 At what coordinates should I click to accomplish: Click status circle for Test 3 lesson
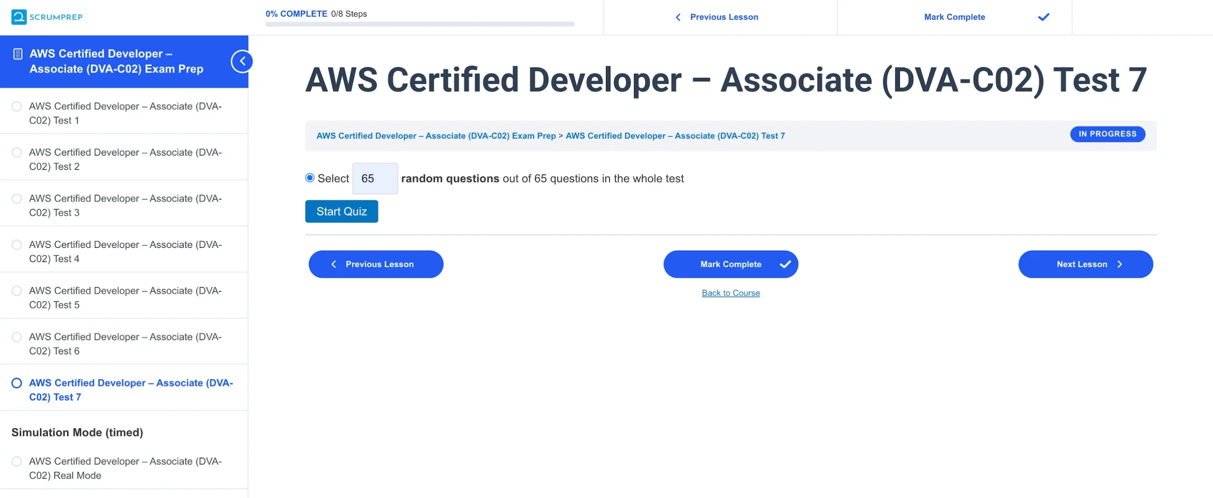pos(17,199)
